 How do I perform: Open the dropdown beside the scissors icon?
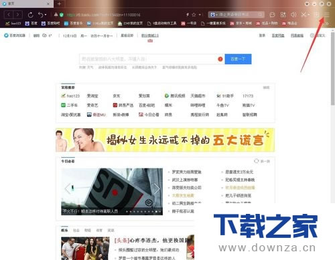click(x=308, y=15)
